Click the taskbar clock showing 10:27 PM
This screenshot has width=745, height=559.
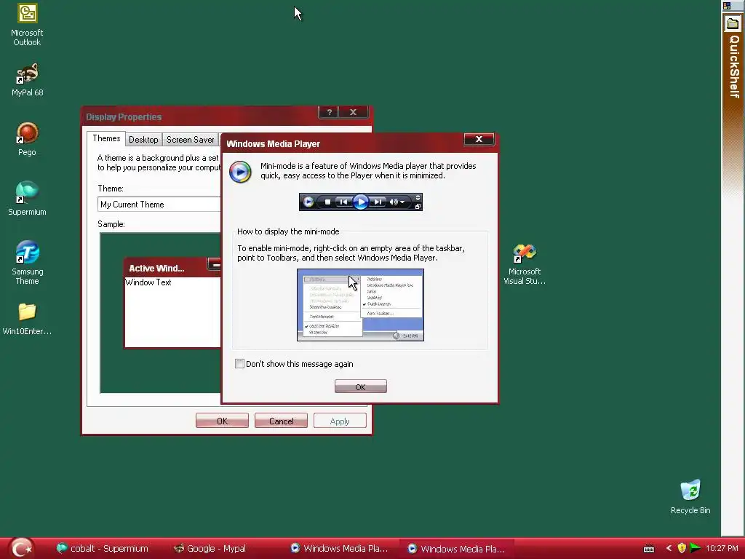tap(722, 548)
